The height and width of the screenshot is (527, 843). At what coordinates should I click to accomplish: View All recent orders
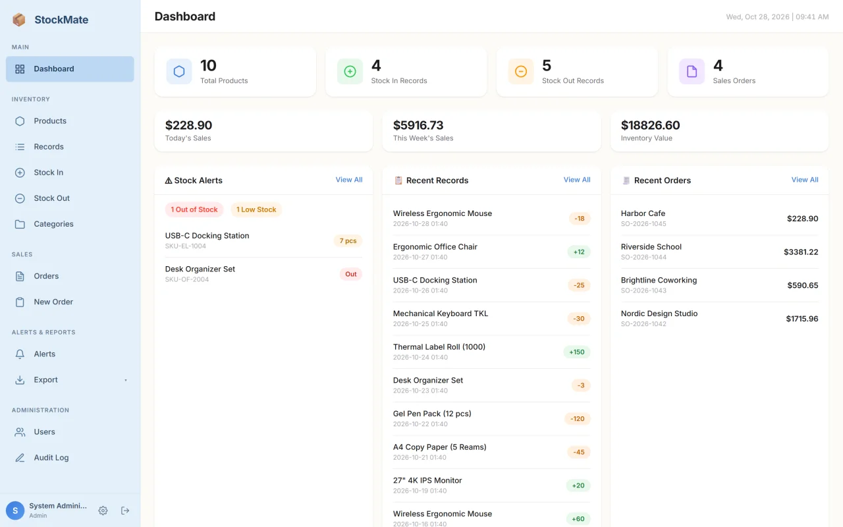coord(805,180)
